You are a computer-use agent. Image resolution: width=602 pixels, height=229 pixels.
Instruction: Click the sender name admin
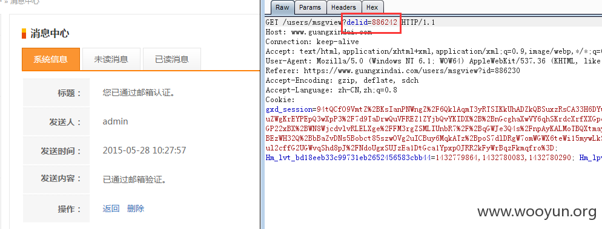[x=115, y=121]
